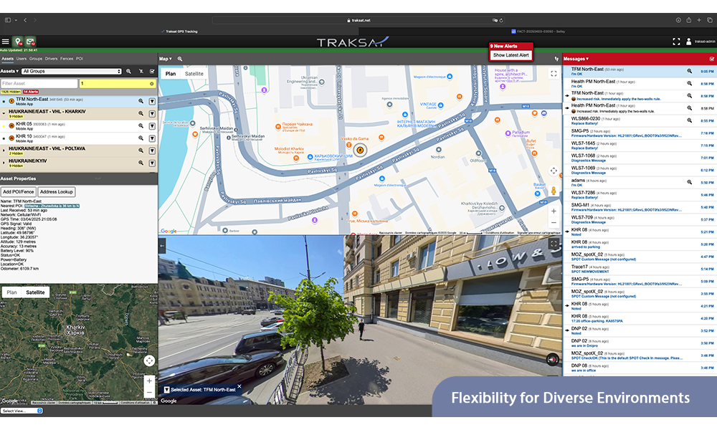717x430 pixels.
Task: Click the Show Latest Alert button
Action: tap(511, 55)
